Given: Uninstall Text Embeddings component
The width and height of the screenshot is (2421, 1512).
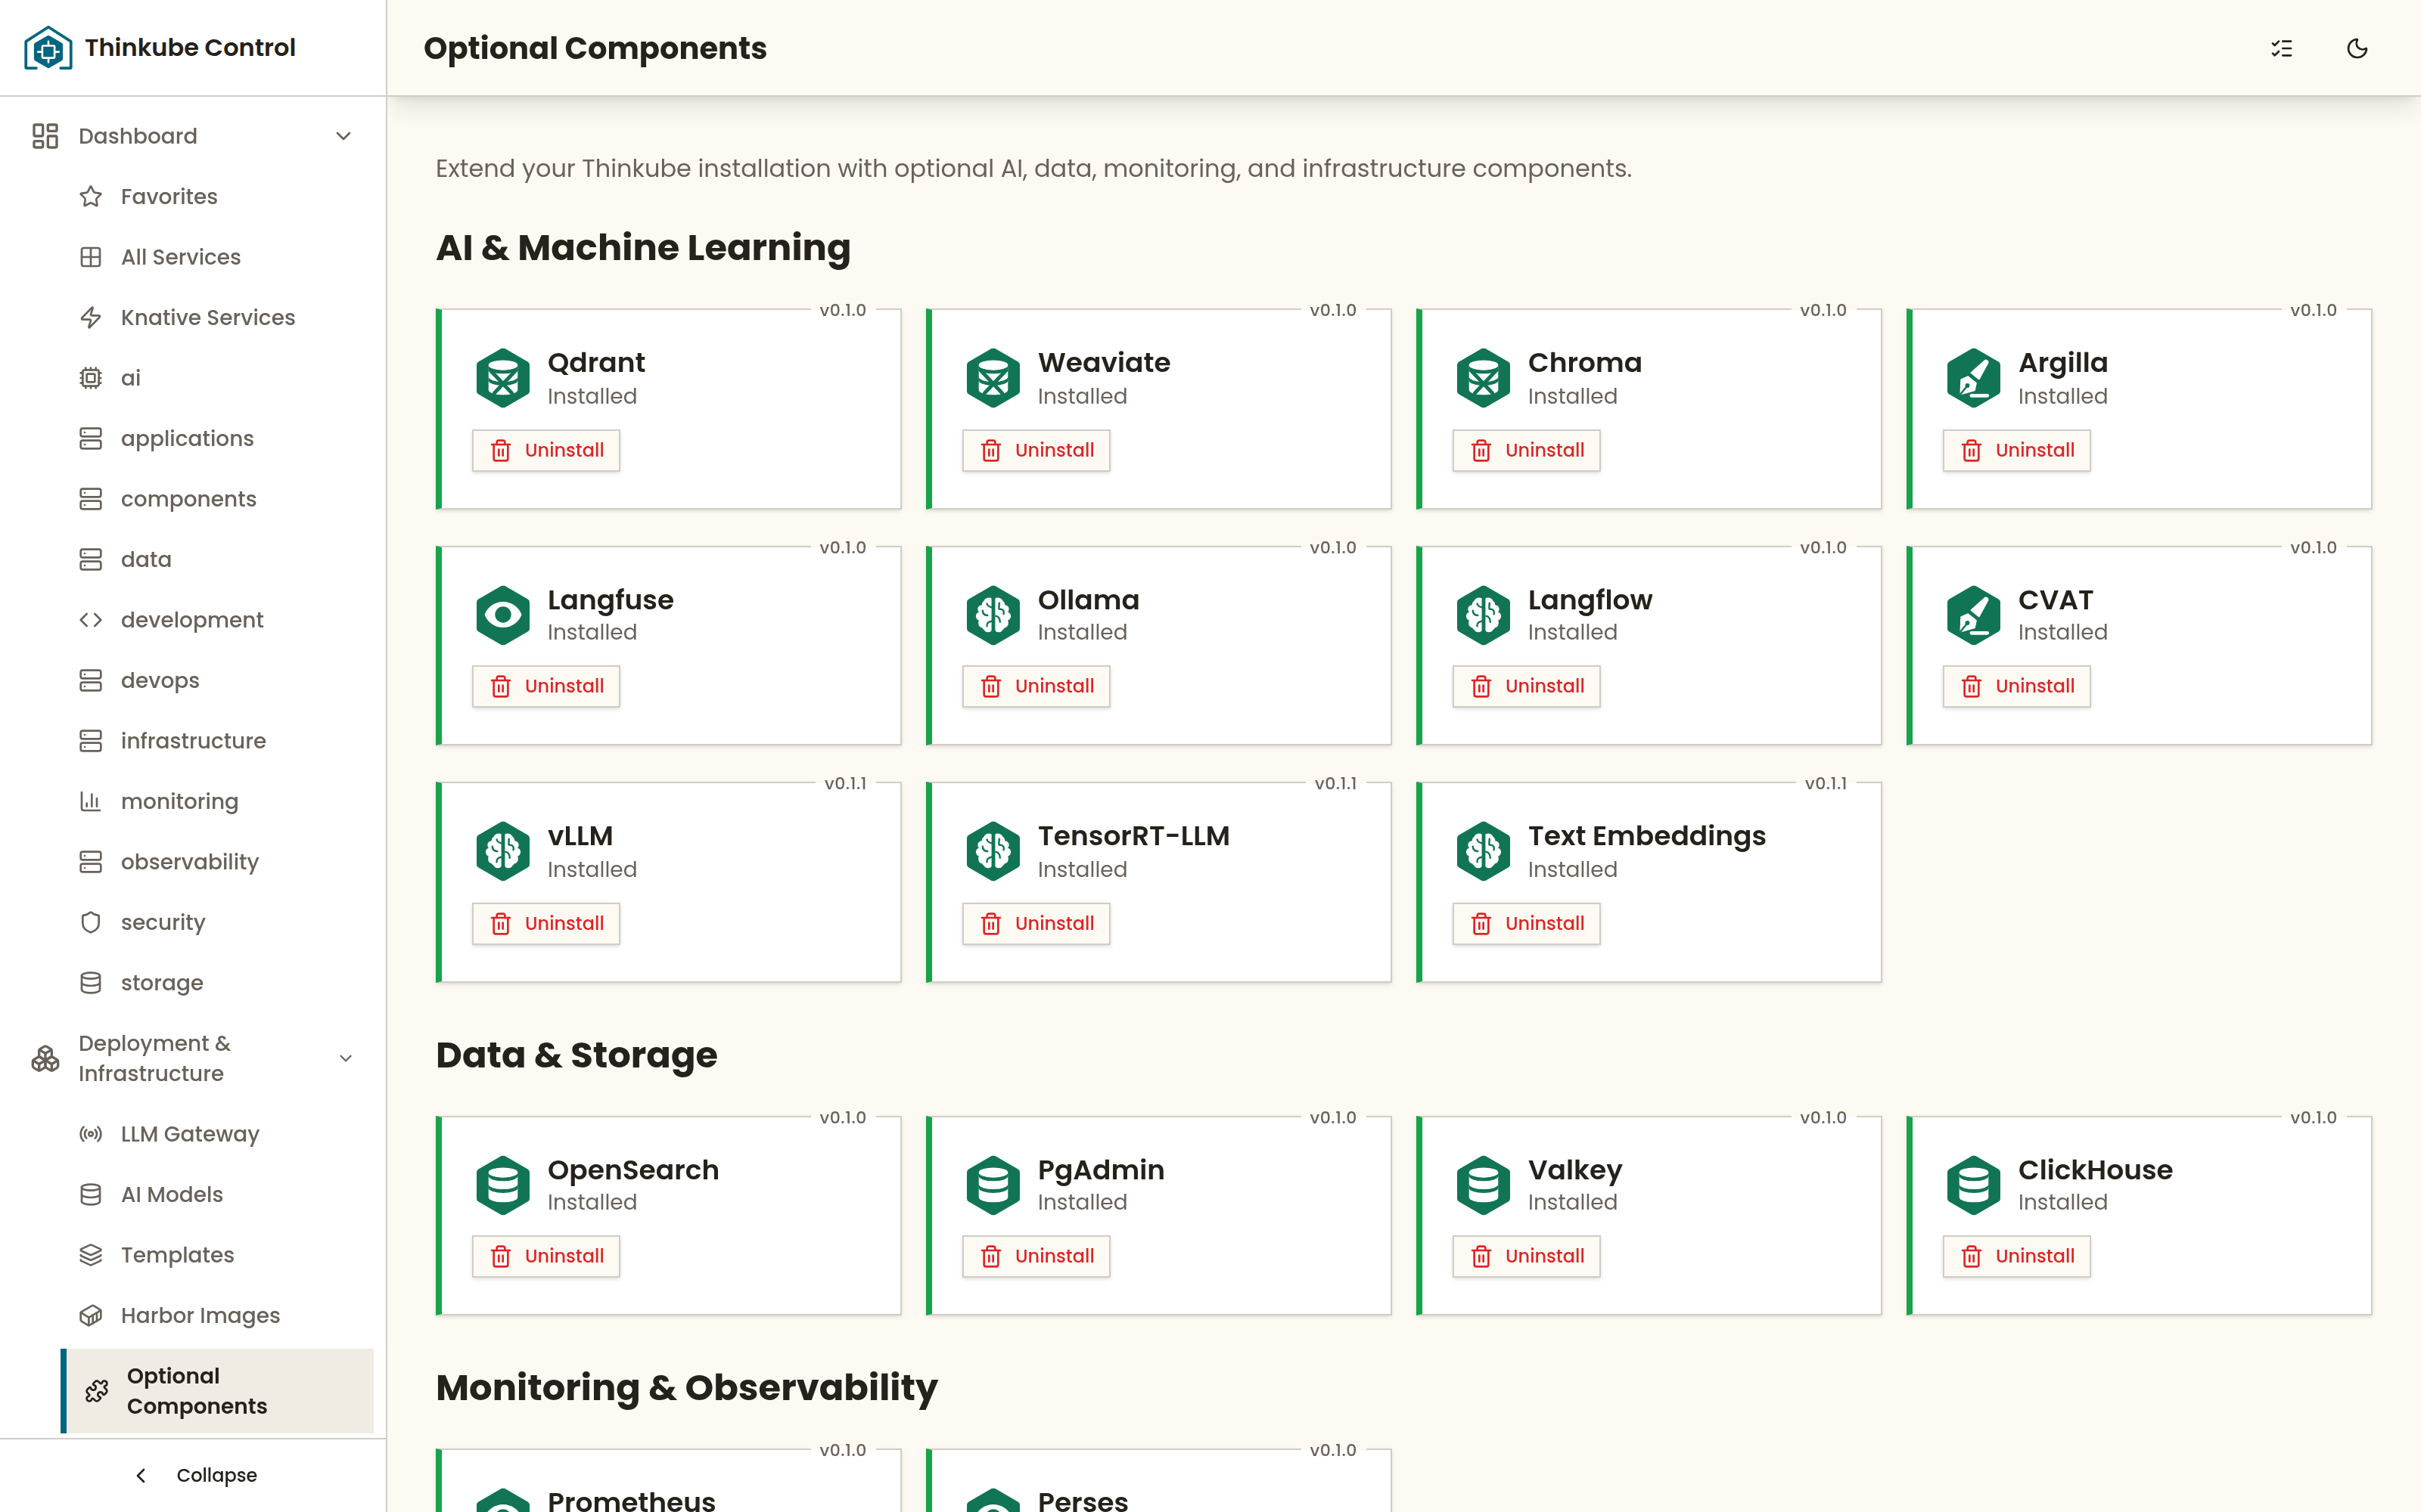Looking at the screenshot, I should [1527, 923].
